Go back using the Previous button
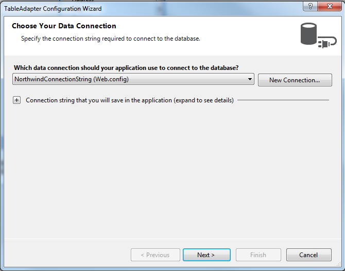This screenshot has height=271, width=345. tap(156, 255)
